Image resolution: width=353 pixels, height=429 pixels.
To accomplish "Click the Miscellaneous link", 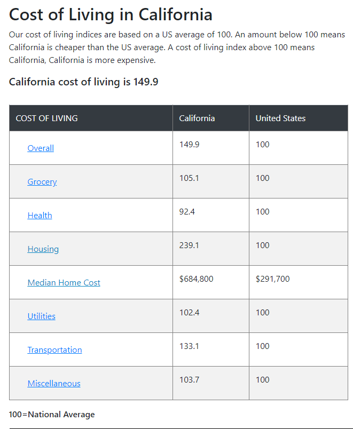I will tap(54, 384).
